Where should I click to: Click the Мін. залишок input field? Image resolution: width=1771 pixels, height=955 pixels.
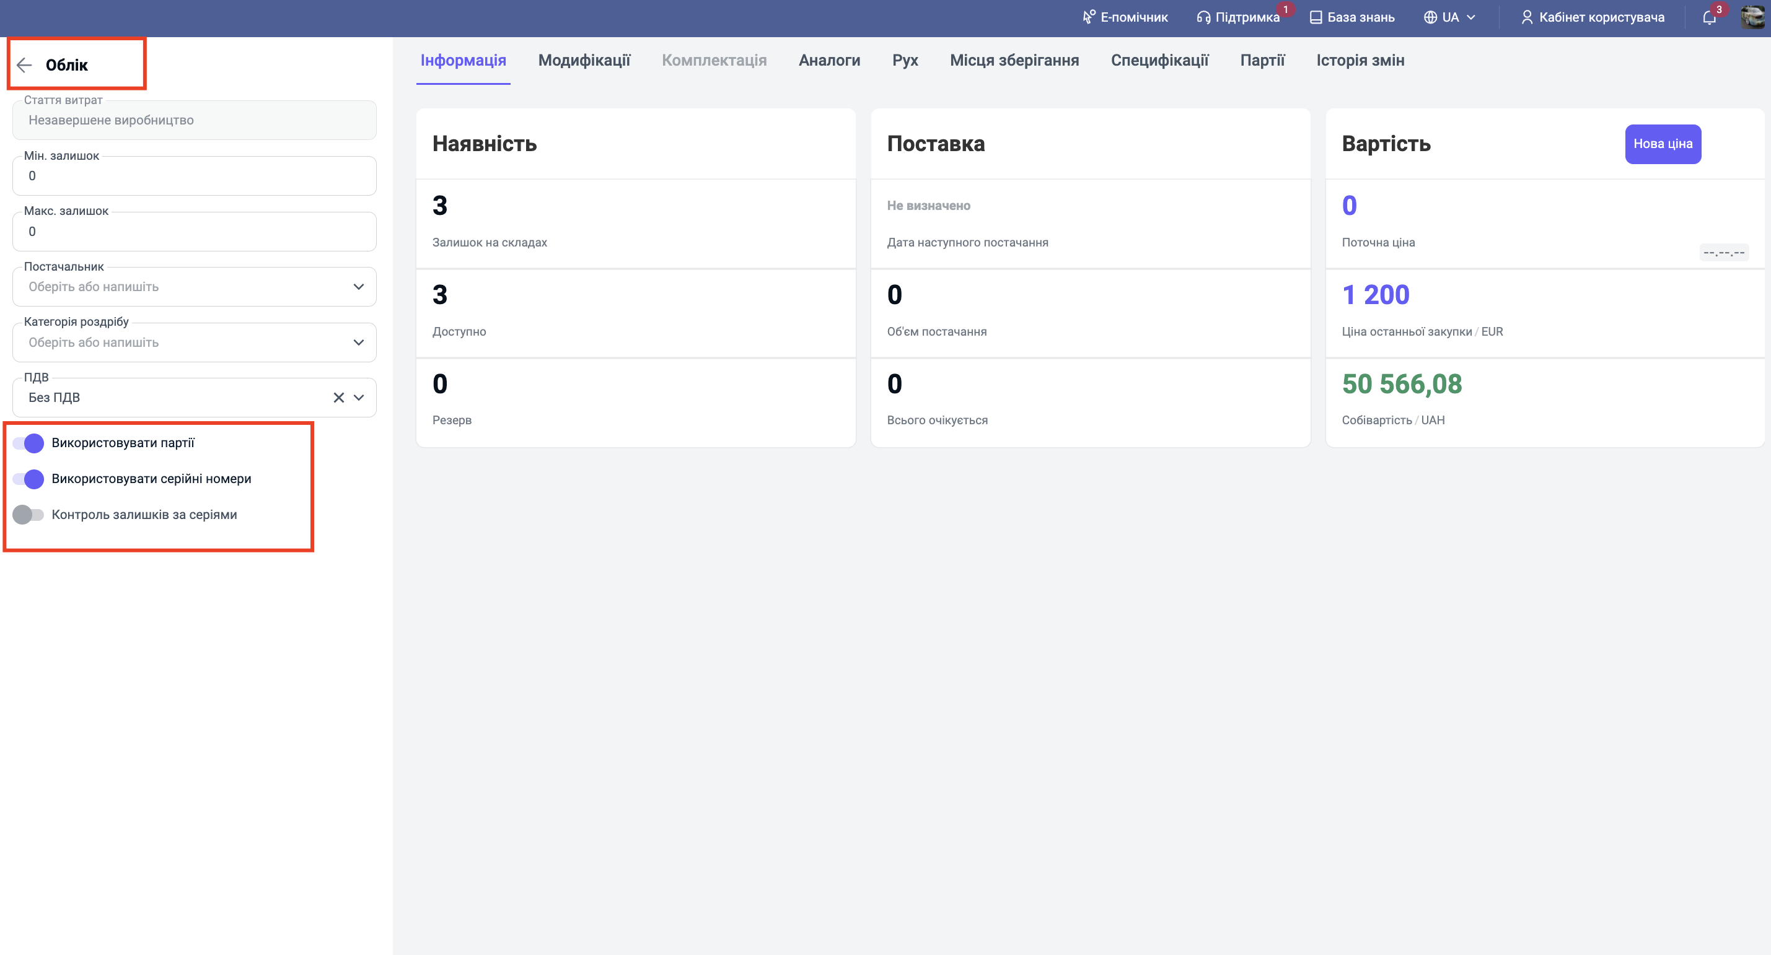(x=194, y=177)
